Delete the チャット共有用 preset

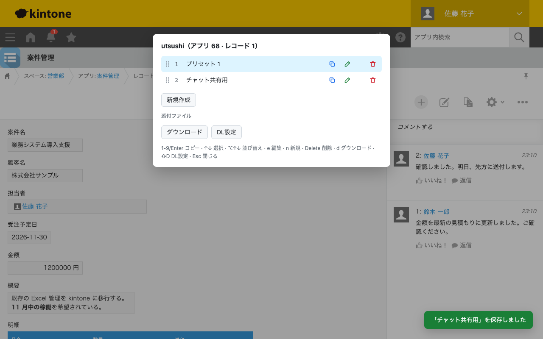tap(373, 80)
